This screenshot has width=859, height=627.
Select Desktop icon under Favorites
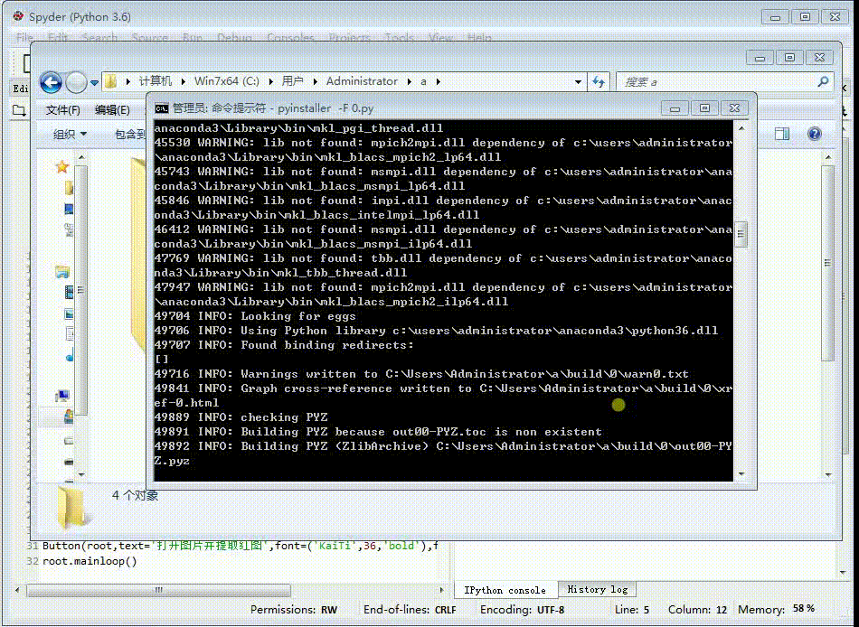point(69,210)
